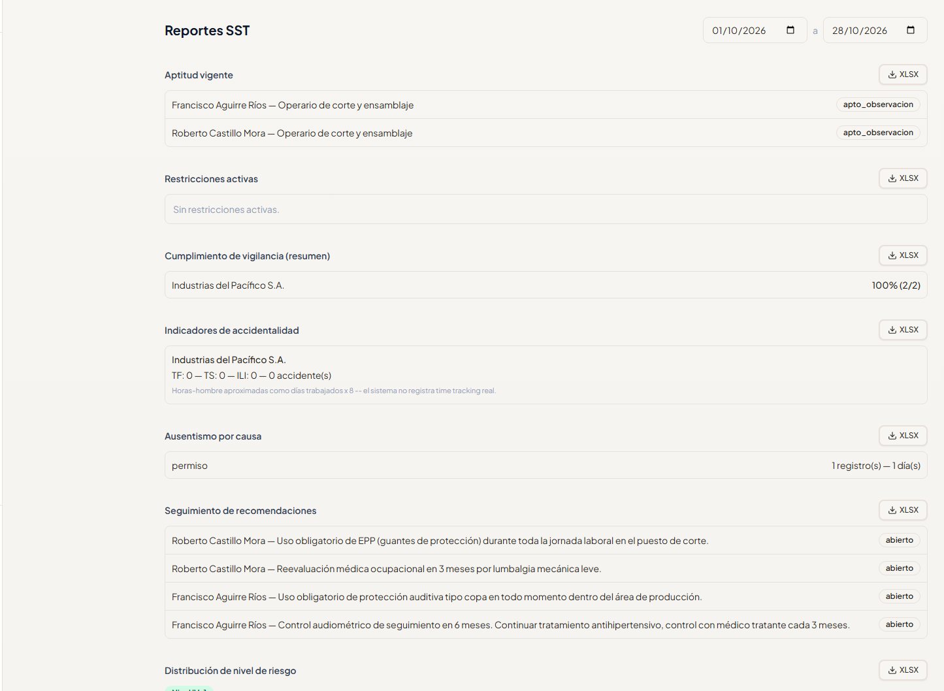Open calendar picker on end date 28/10/2026
Image resolution: width=944 pixels, height=691 pixels.
click(911, 30)
